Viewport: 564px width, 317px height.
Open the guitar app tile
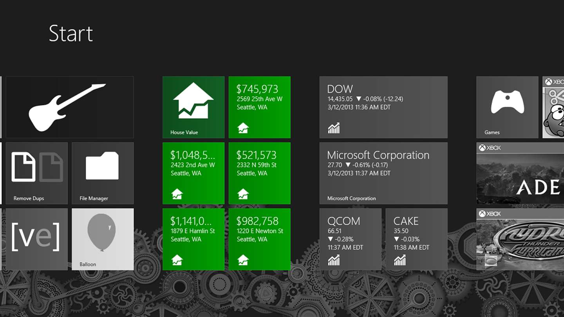pos(70,107)
